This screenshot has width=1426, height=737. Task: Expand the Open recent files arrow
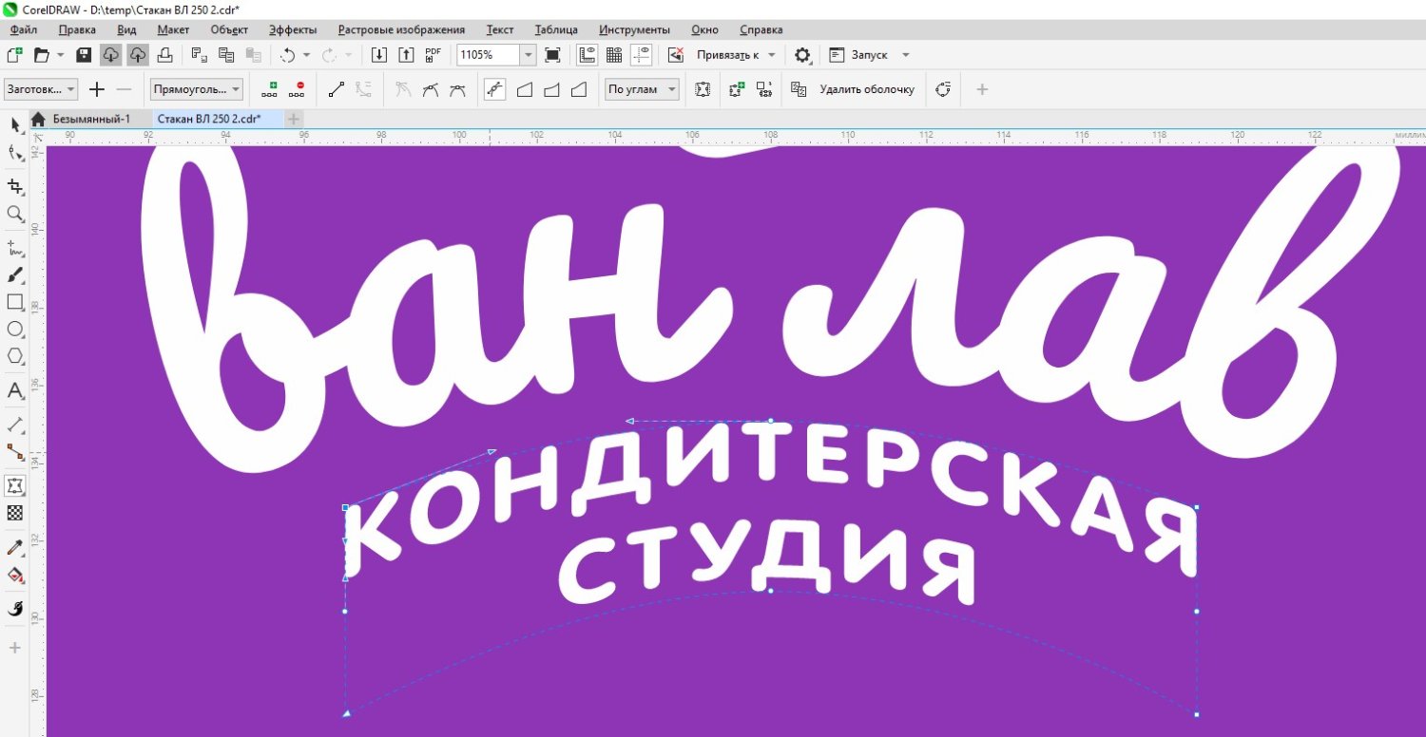[60, 55]
